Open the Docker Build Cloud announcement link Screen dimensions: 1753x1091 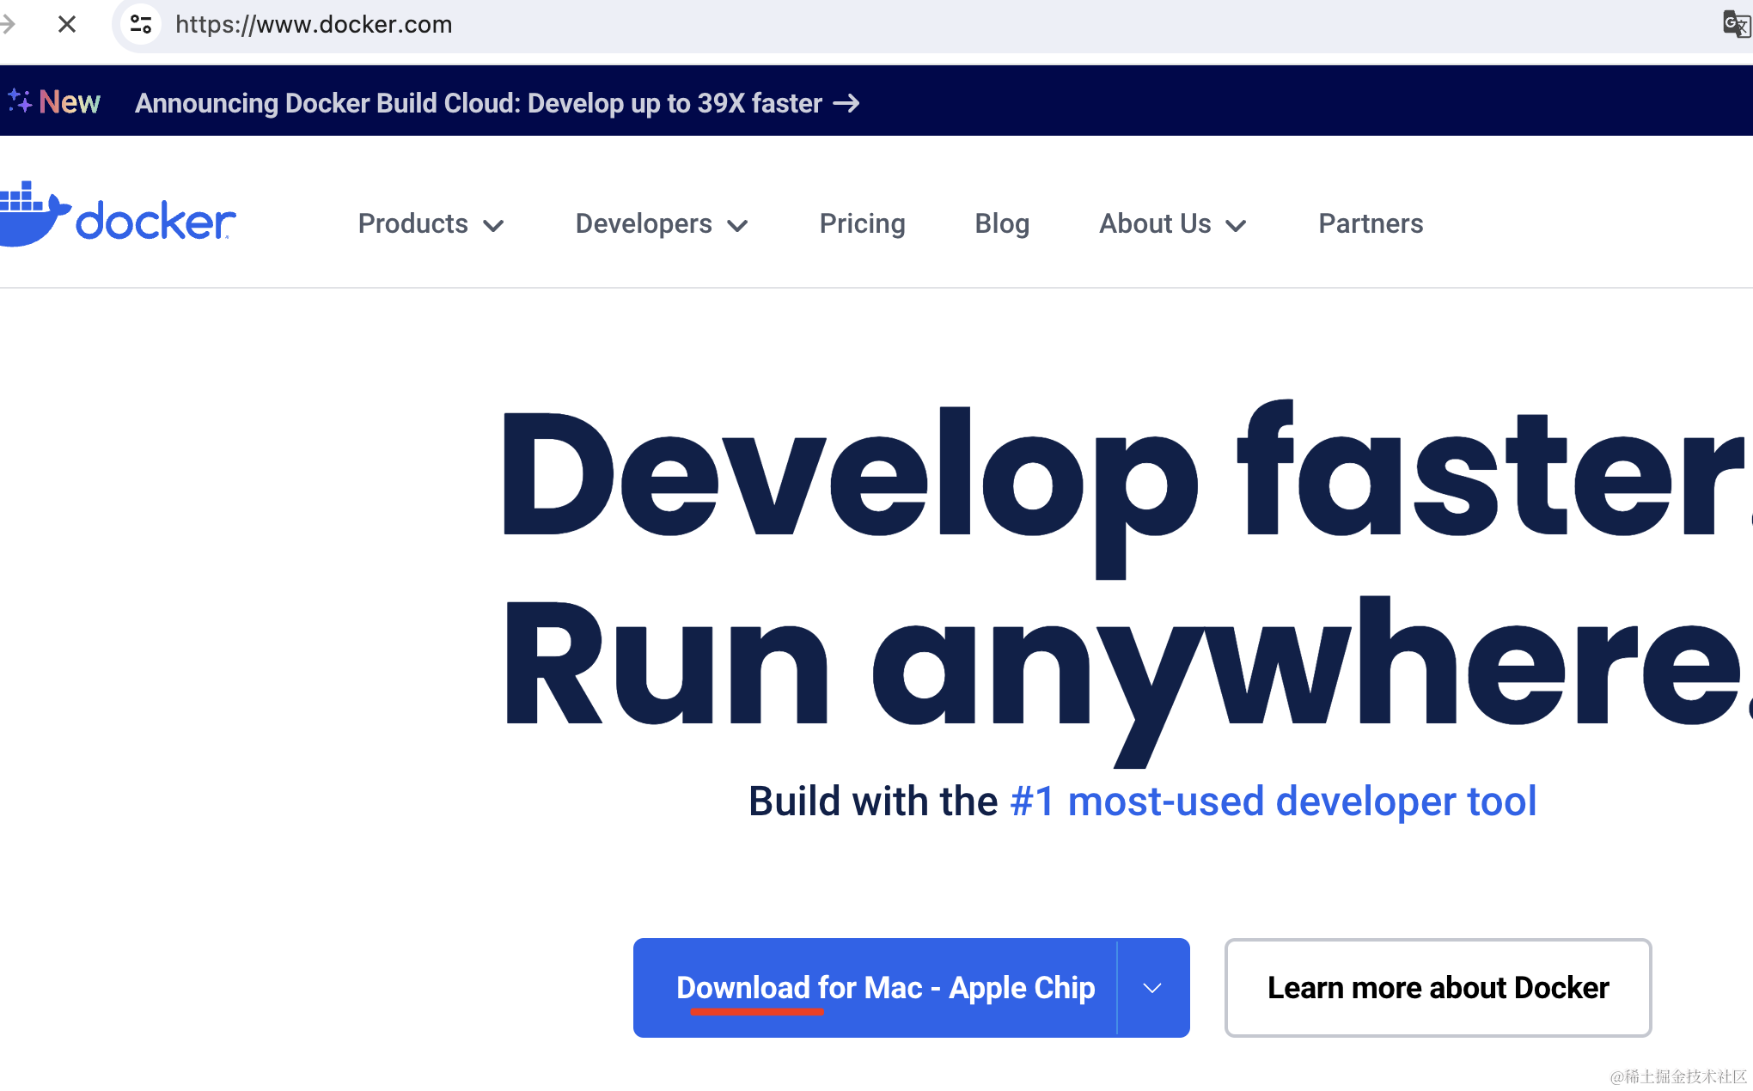tap(478, 103)
